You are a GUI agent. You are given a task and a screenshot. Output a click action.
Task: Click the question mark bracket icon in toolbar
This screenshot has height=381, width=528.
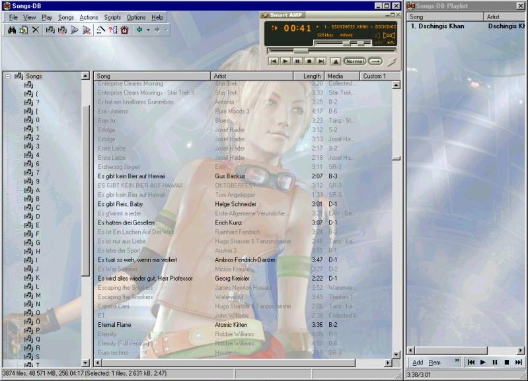click(113, 30)
